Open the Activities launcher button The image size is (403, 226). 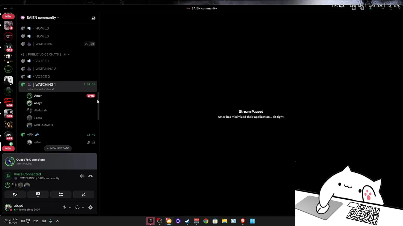point(61,194)
